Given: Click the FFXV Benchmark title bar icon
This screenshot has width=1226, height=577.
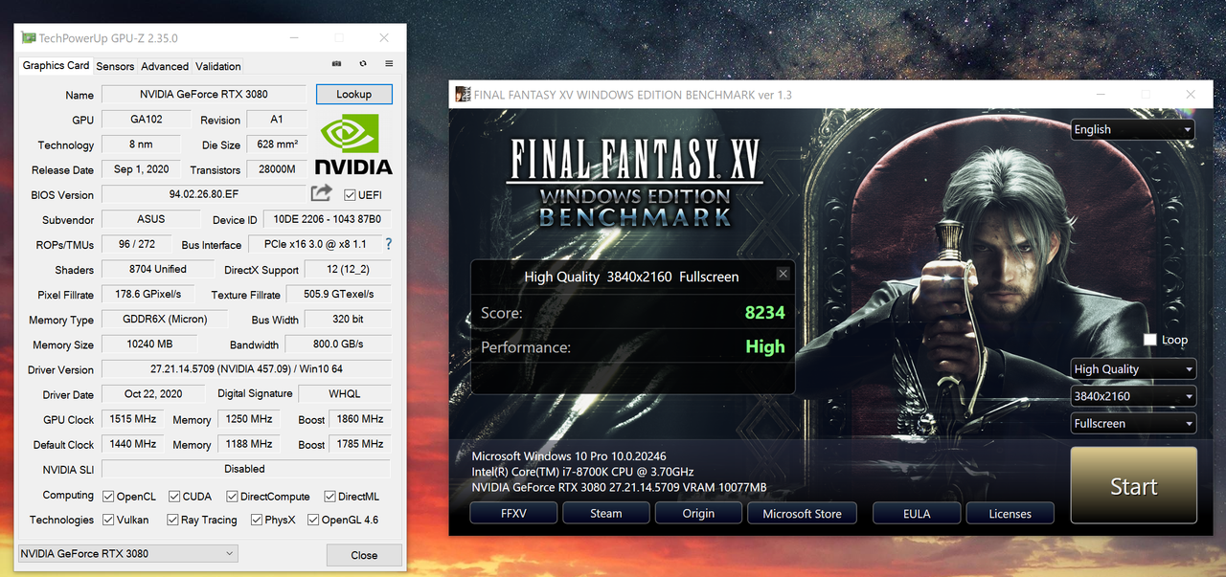Looking at the screenshot, I should 464,95.
